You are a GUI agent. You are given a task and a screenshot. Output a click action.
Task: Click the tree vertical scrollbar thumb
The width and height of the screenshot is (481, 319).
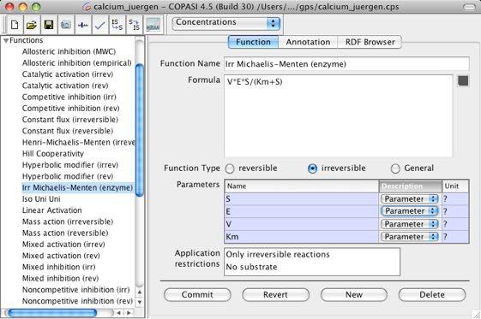click(x=140, y=130)
